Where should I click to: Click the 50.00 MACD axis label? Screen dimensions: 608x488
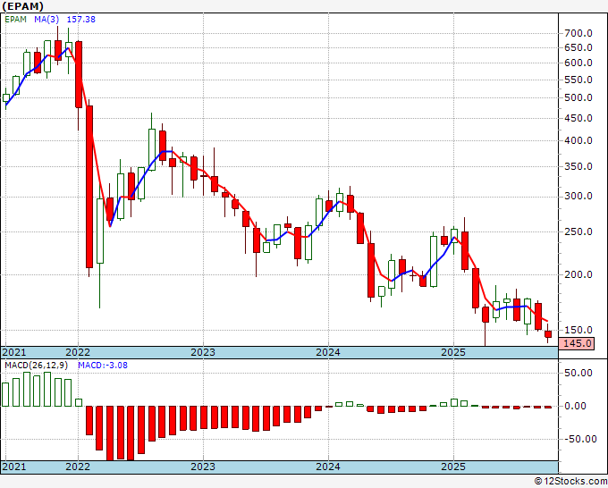tap(580, 373)
